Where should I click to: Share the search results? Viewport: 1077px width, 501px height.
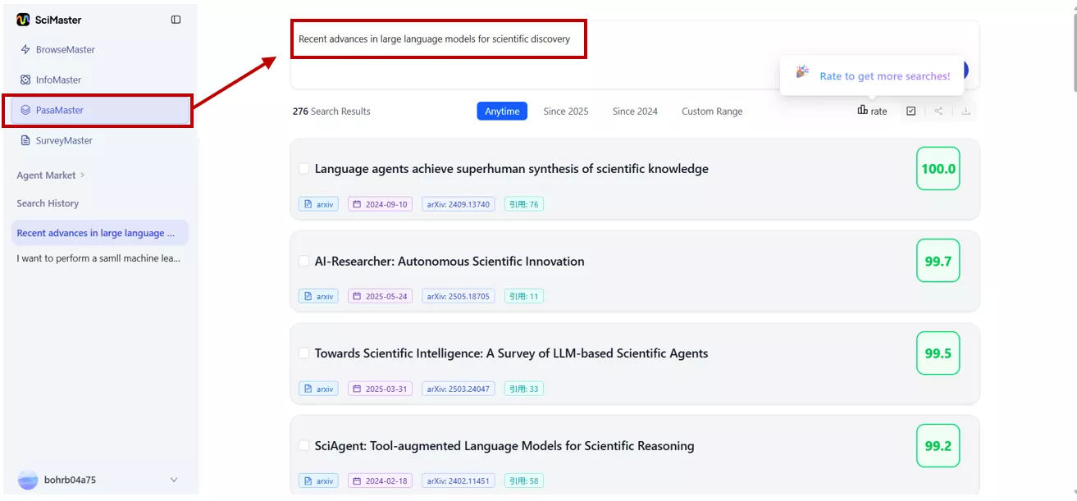[x=938, y=110]
